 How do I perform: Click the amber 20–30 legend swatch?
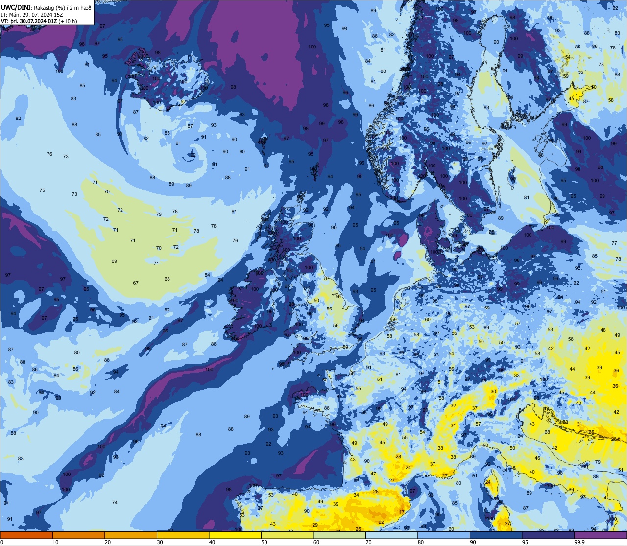click(131, 535)
